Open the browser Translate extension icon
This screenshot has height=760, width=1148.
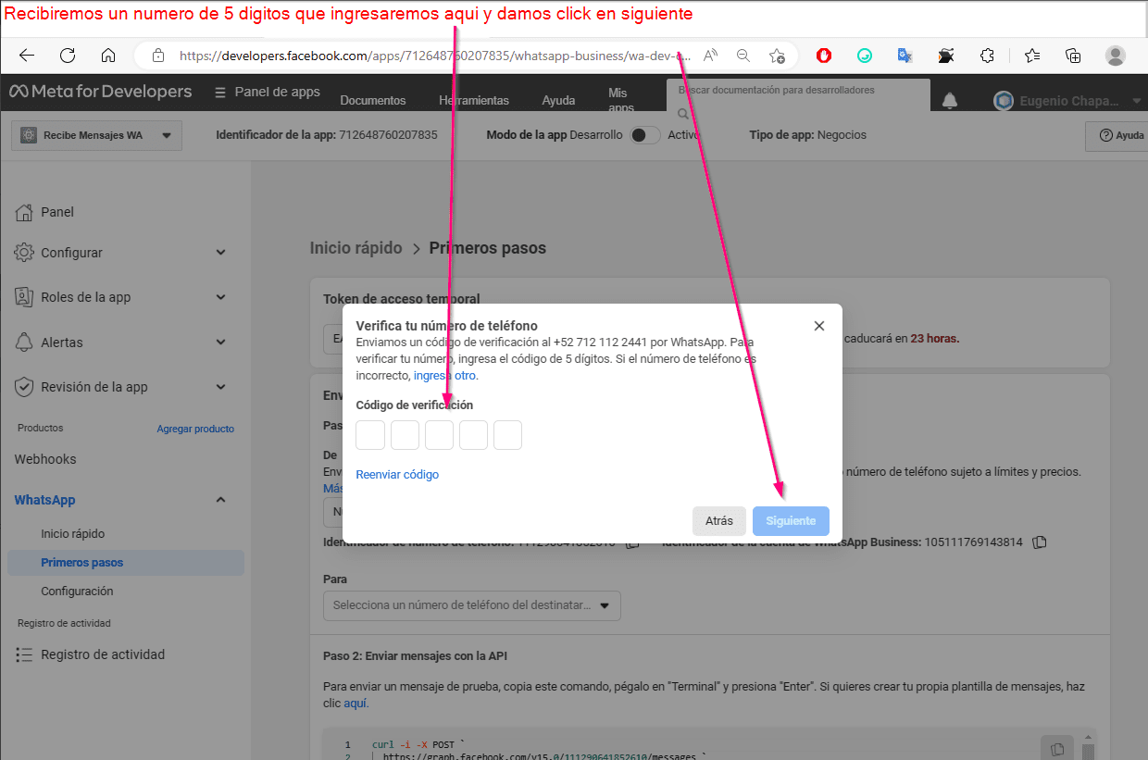click(x=905, y=56)
